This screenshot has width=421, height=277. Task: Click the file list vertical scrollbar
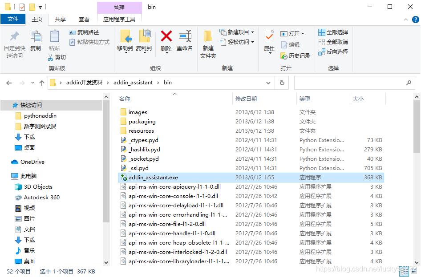(417, 126)
